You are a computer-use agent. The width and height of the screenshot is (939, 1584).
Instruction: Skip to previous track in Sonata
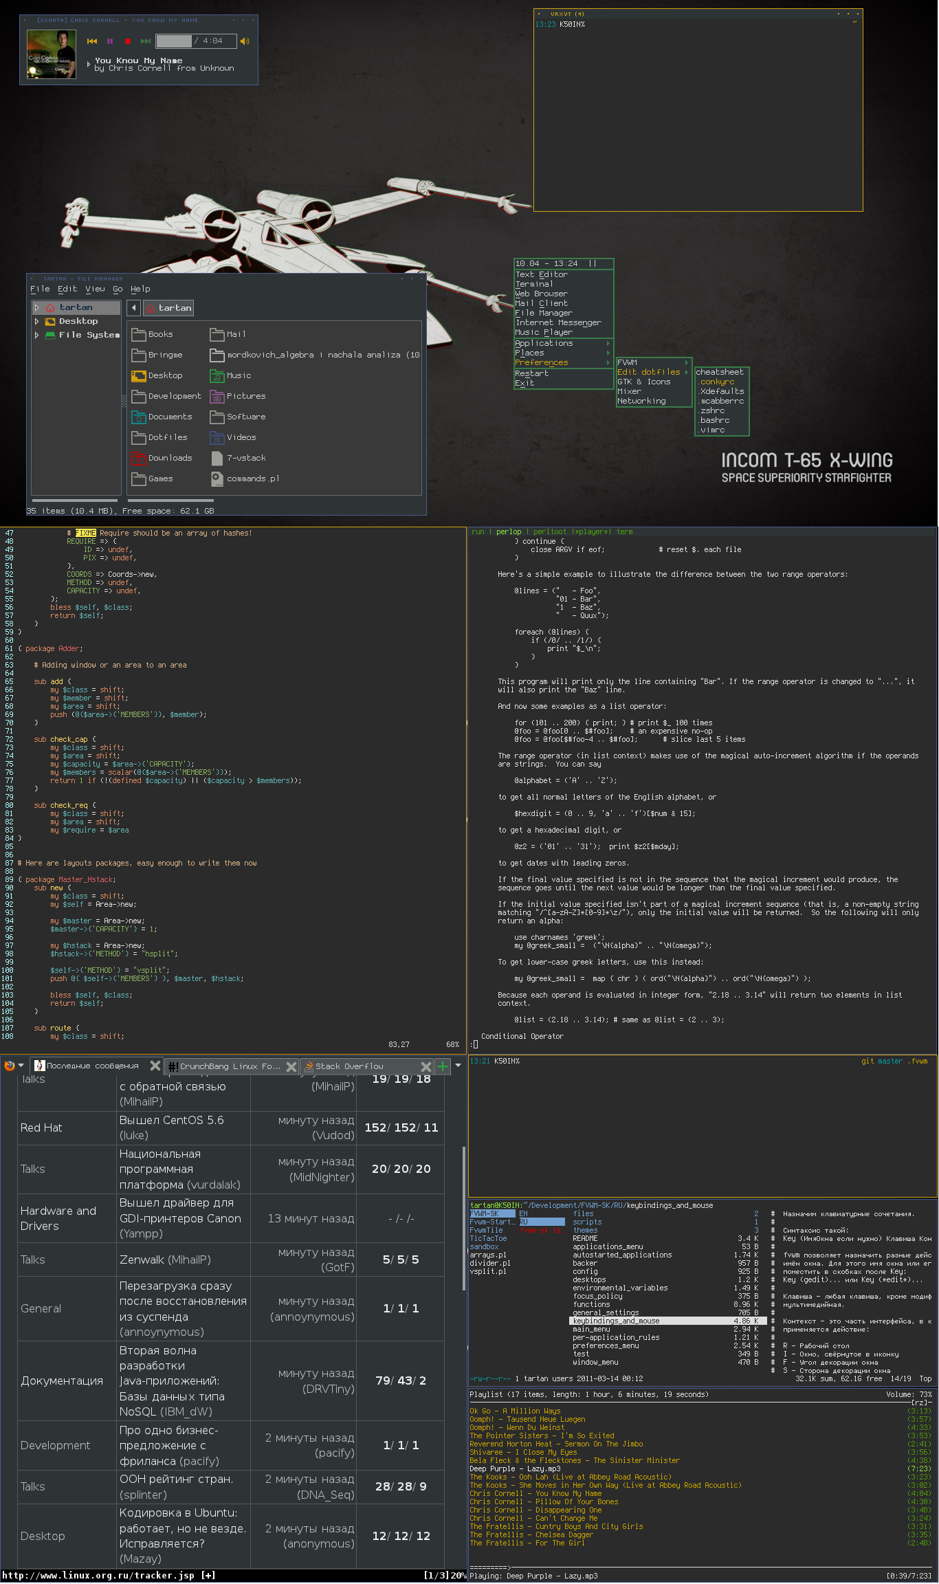(92, 41)
